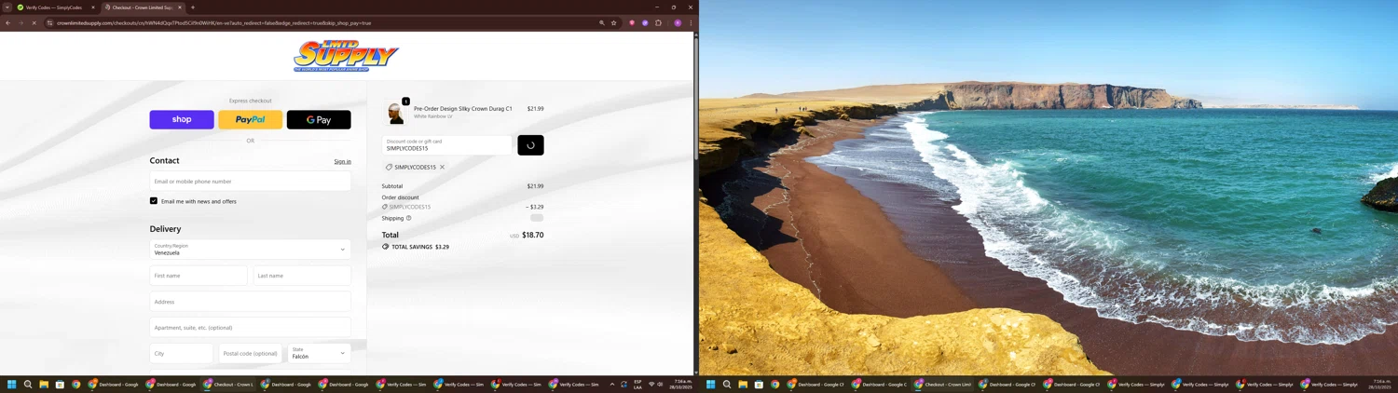Screen dimensions: 1398x393
Task: Pay with Google Pay express checkout
Action: 319,119
